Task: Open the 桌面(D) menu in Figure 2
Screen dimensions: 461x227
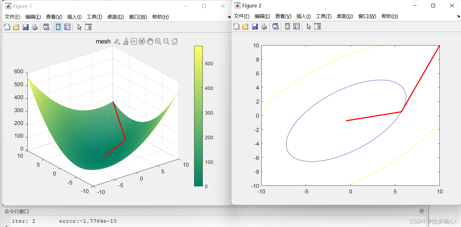Action: [x=345, y=16]
